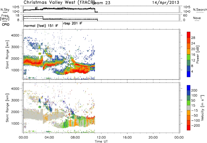The height and width of the screenshot is (143, 207).
Task: Click the 'Beam 23' label
Action: 101,3
